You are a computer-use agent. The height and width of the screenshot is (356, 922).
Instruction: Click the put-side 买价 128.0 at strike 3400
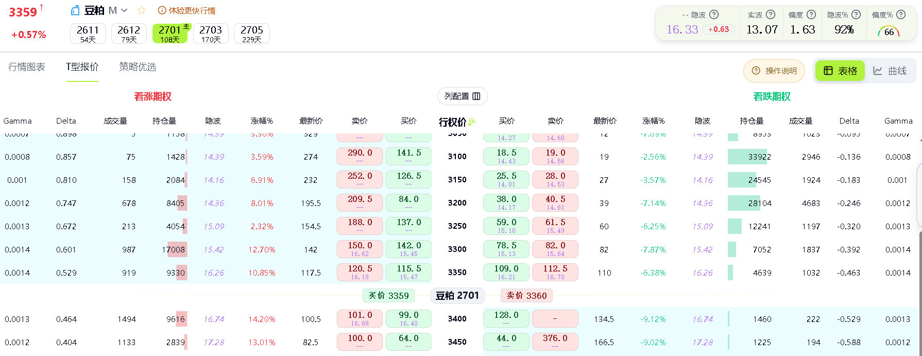(x=506, y=318)
